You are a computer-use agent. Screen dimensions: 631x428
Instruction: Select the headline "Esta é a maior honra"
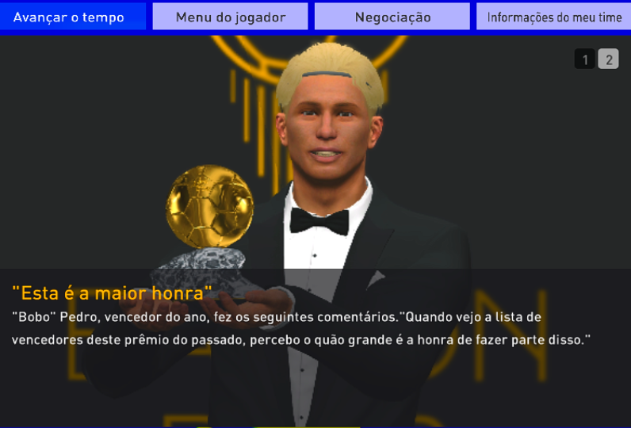tap(112, 292)
